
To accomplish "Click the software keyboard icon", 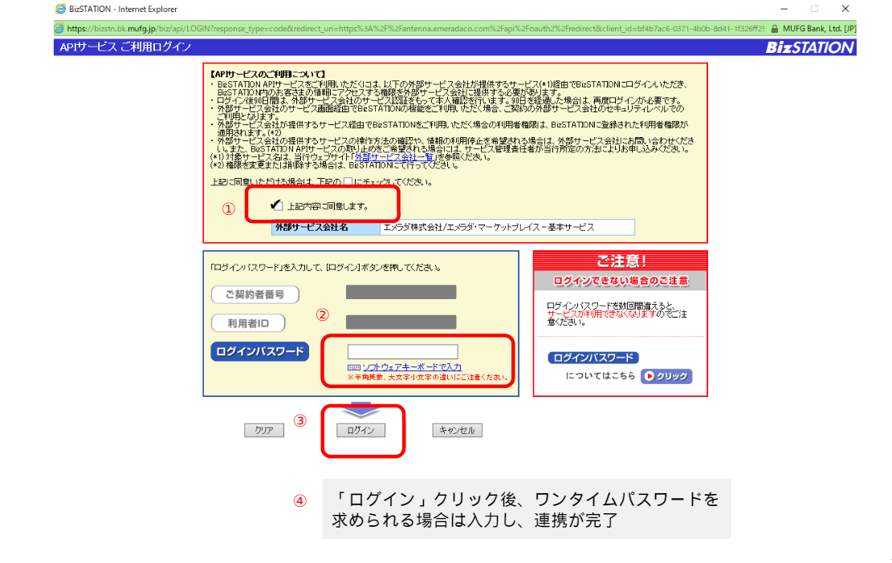I will click(x=354, y=367).
